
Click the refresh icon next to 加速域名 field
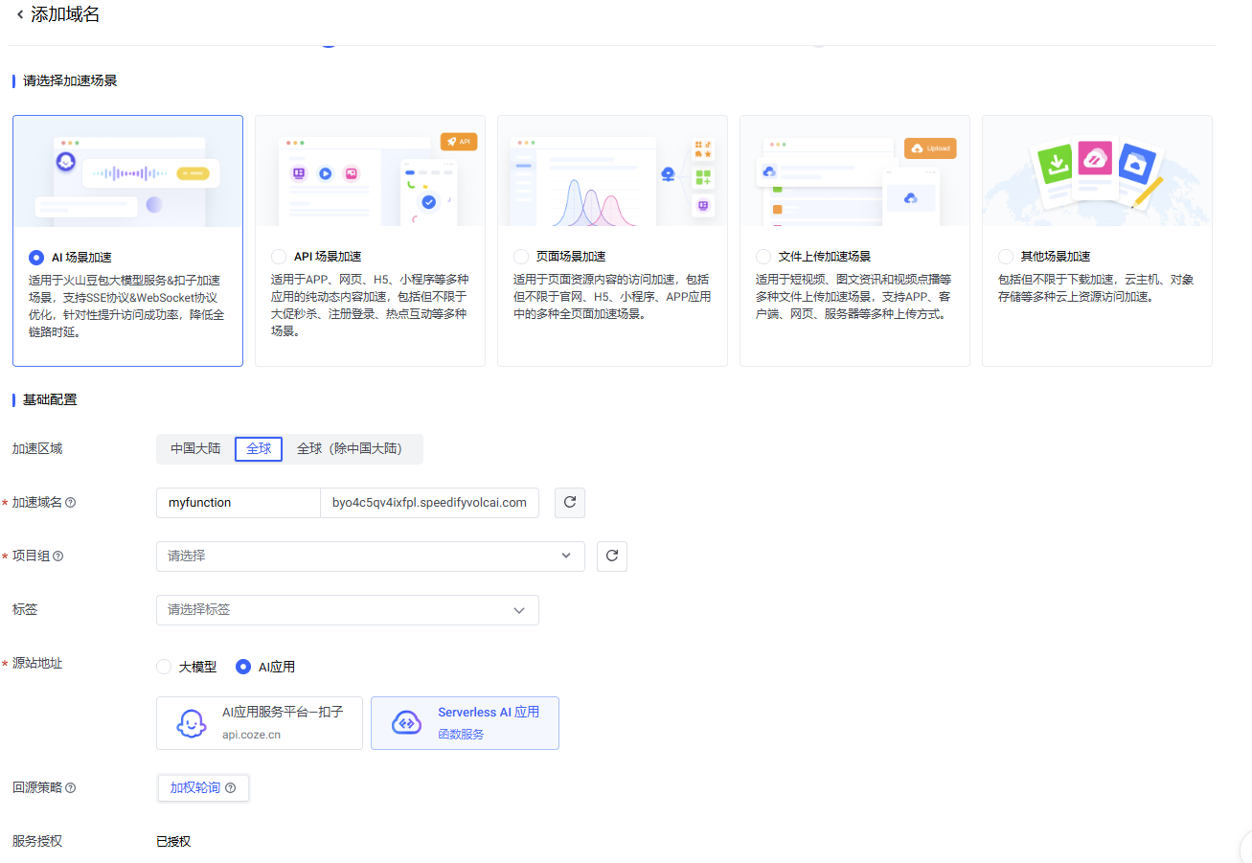(x=569, y=503)
